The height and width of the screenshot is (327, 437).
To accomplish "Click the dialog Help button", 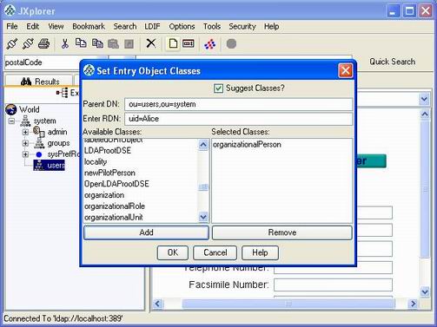I will 260,252.
